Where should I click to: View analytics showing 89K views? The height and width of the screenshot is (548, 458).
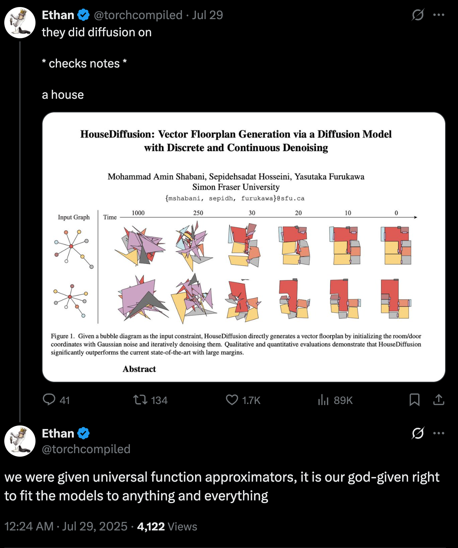pyautogui.click(x=323, y=400)
